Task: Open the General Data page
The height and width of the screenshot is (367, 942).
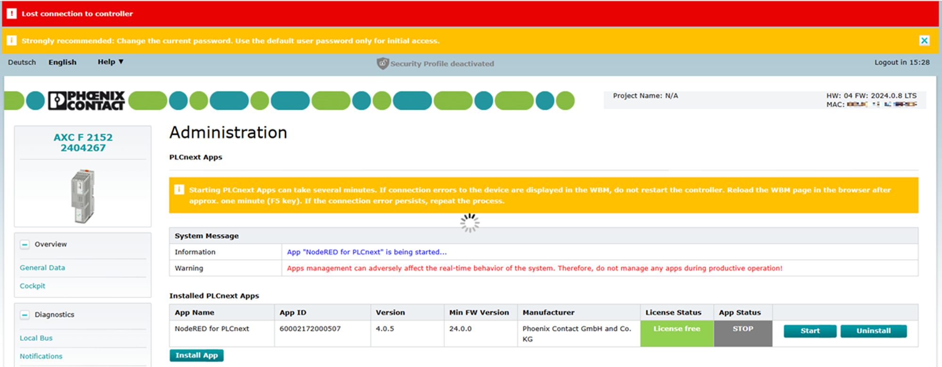Action: click(x=42, y=268)
